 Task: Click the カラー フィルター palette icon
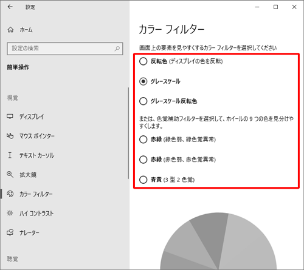10,194
